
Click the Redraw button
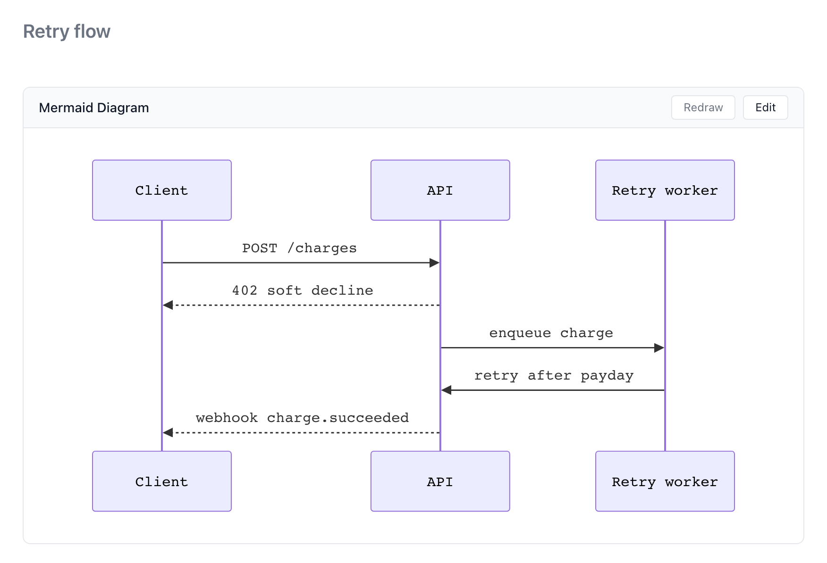coord(703,108)
